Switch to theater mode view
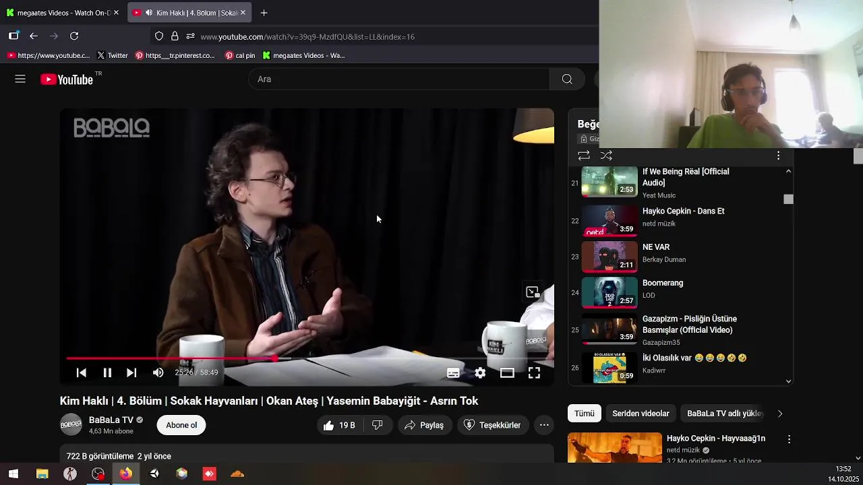The width and height of the screenshot is (863, 485). [x=507, y=373]
